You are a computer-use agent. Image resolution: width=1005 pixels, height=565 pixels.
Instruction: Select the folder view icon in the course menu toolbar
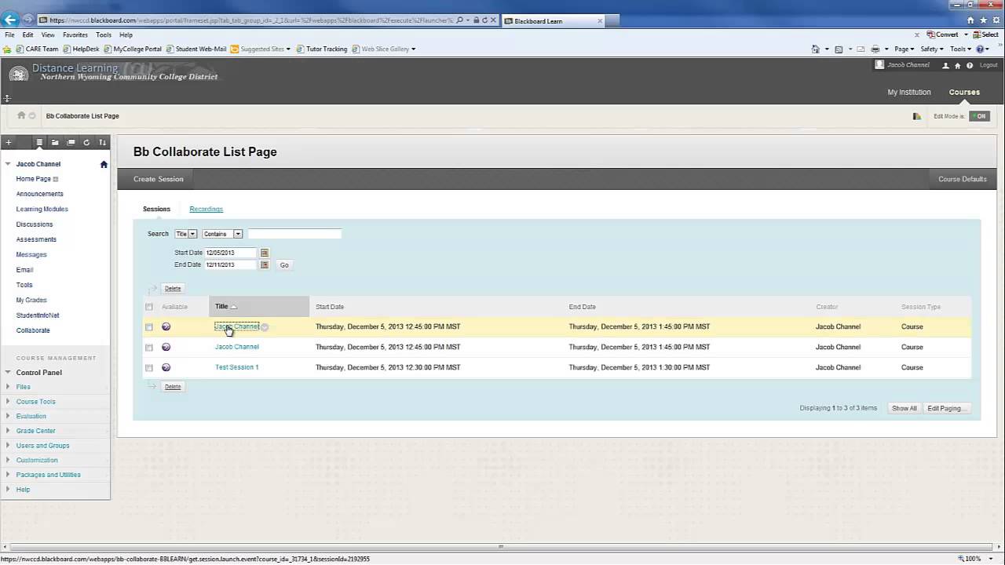[x=55, y=142]
